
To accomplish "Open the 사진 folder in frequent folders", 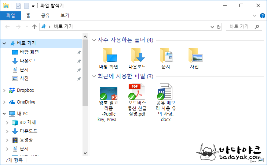I will [x=194, y=59].
